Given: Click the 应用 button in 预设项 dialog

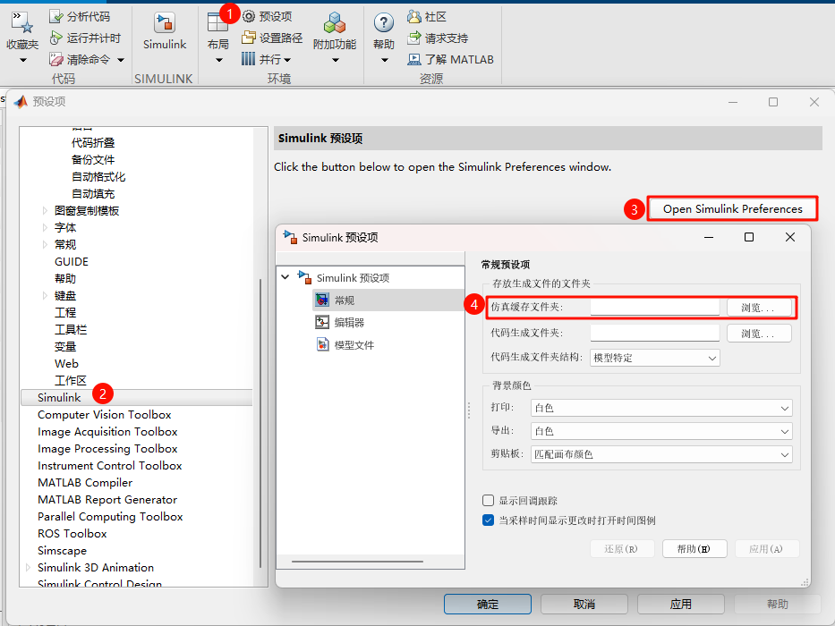Looking at the screenshot, I should [680, 605].
